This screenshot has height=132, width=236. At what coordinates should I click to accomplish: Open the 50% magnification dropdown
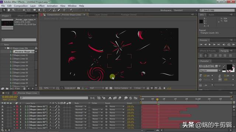(49, 88)
